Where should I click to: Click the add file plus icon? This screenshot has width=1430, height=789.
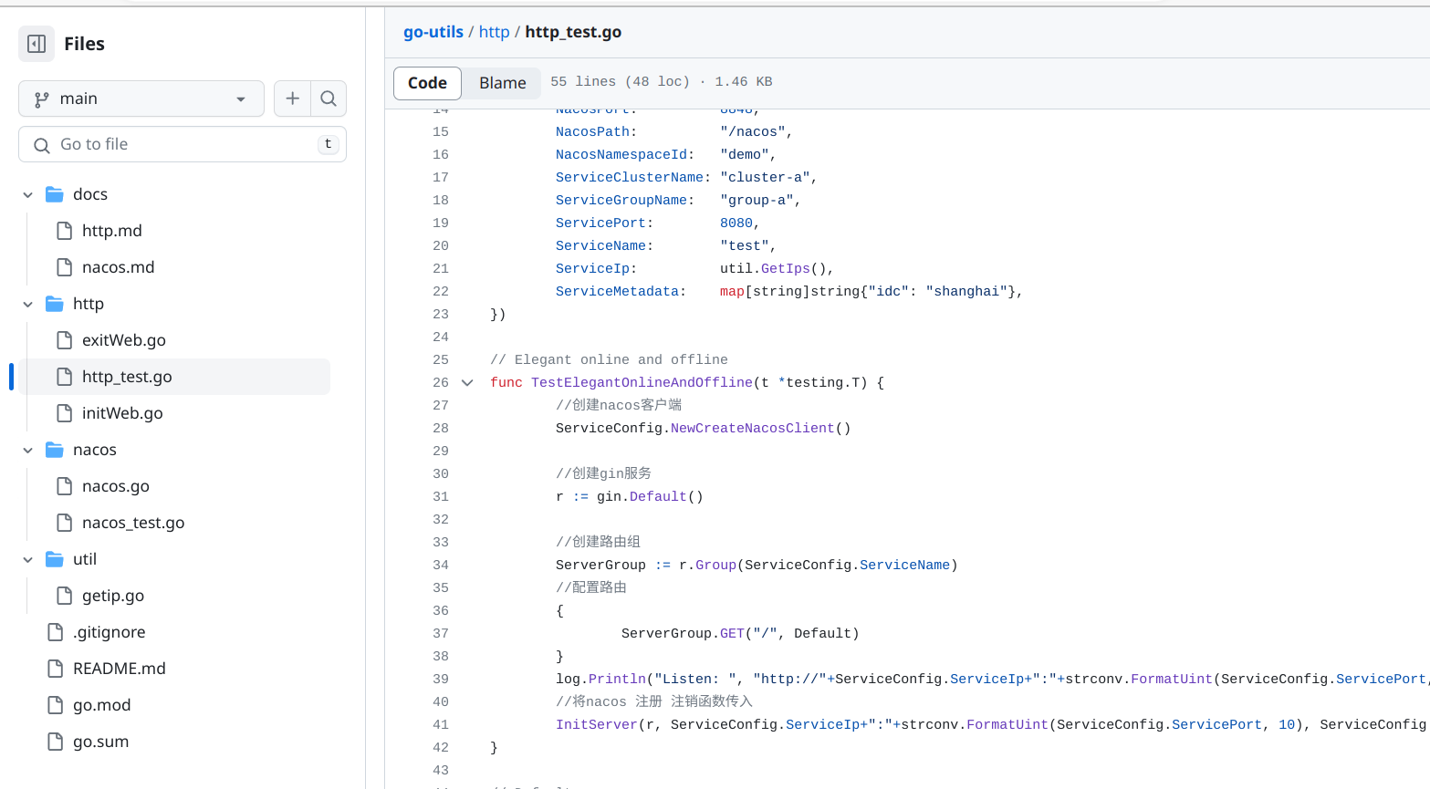pyautogui.click(x=292, y=99)
